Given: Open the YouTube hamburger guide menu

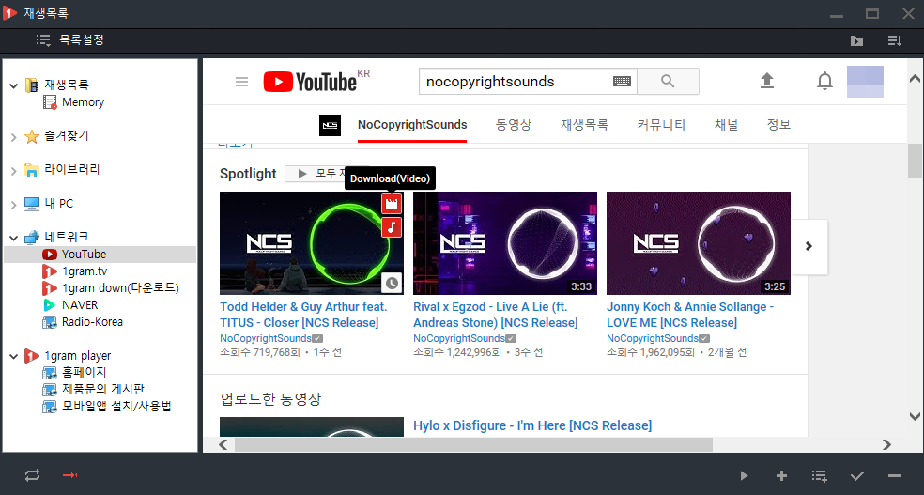Looking at the screenshot, I should (x=241, y=82).
